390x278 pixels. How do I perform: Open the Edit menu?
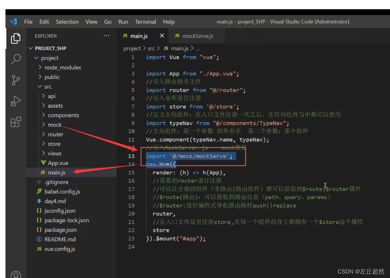[x=44, y=22]
